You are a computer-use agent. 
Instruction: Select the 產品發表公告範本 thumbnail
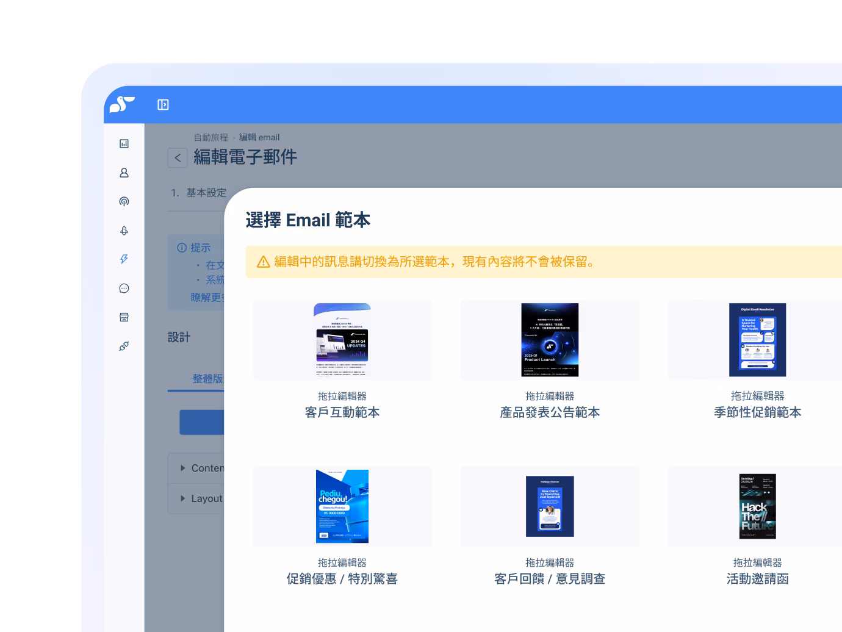[550, 340]
